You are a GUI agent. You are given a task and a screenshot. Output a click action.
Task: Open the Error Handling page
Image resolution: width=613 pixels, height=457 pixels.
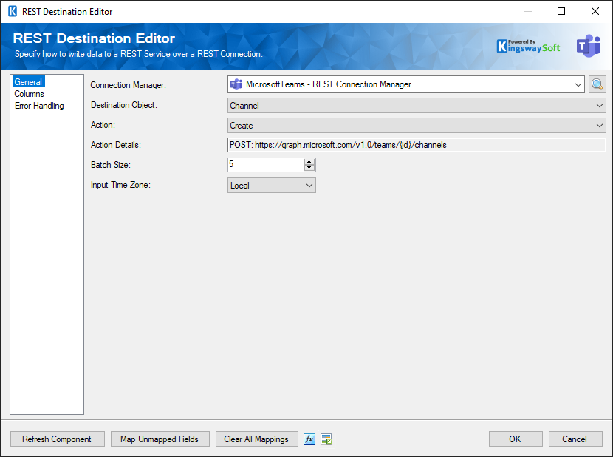39,106
